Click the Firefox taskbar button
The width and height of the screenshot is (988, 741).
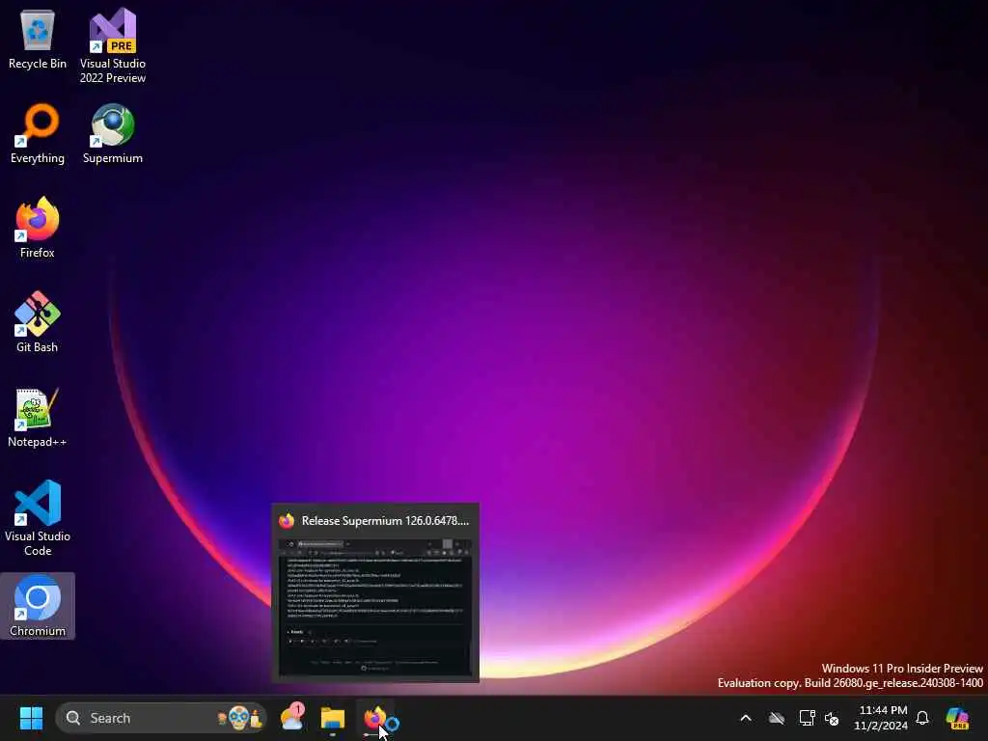[375, 718]
